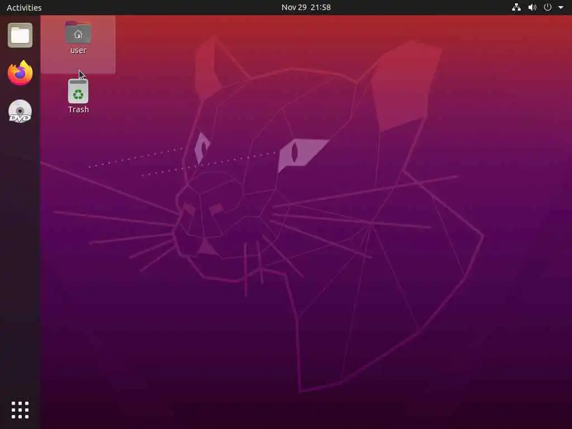572x429 pixels.
Task: Click the volume speaker icon
Action: click(x=532, y=7)
